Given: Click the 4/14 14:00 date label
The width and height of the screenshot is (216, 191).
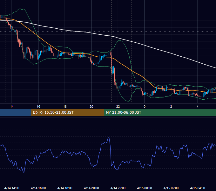Looking at the screenshot, I should tap(12, 188).
